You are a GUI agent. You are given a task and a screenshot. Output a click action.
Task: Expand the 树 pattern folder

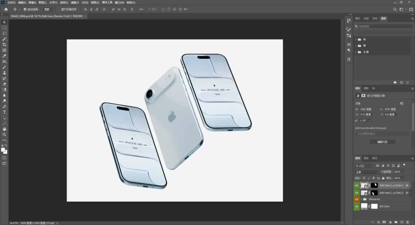tap(356, 39)
